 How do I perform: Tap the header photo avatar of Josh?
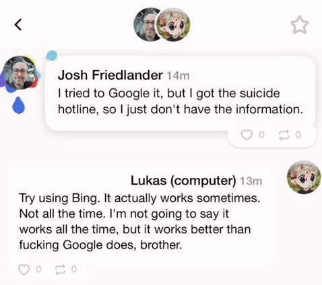[x=147, y=24]
